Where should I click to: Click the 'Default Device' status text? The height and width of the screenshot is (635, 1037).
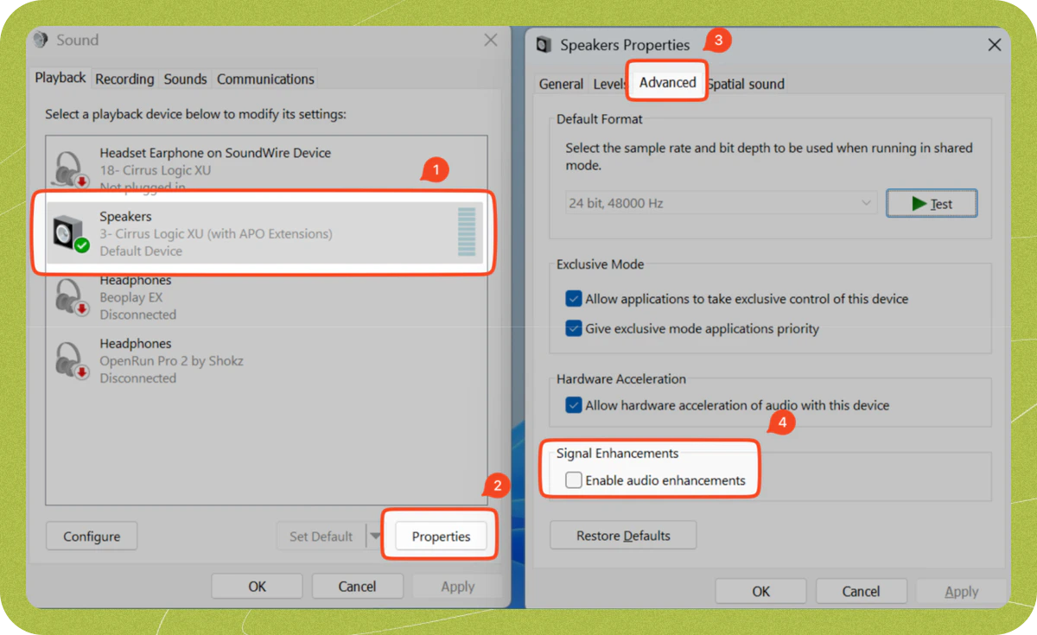141,251
